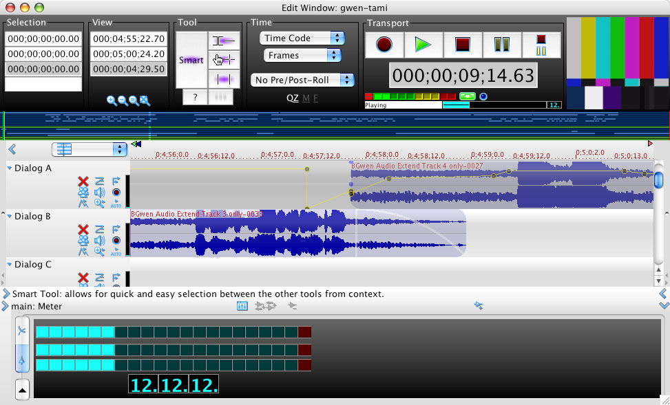Click red X icon on Dialog B
Image resolution: width=670 pixels, height=405 pixels.
pos(83,230)
